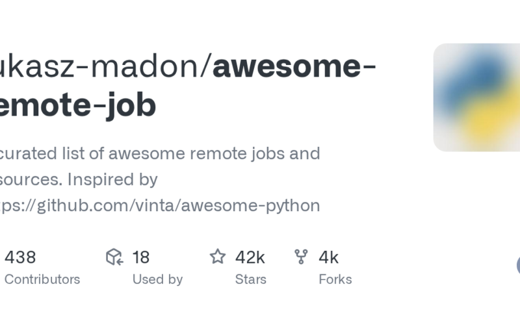Select the Stars label
520x325 pixels.
(x=251, y=279)
